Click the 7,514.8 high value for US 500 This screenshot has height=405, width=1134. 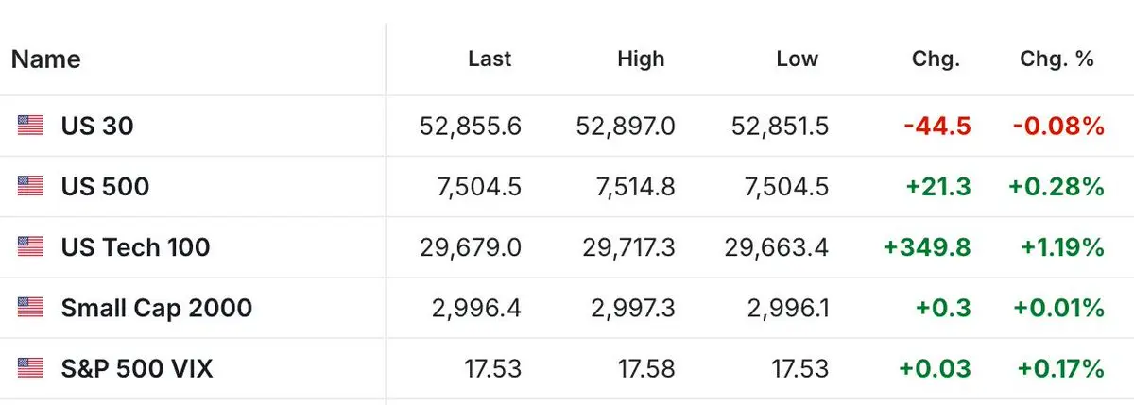point(634,187)
